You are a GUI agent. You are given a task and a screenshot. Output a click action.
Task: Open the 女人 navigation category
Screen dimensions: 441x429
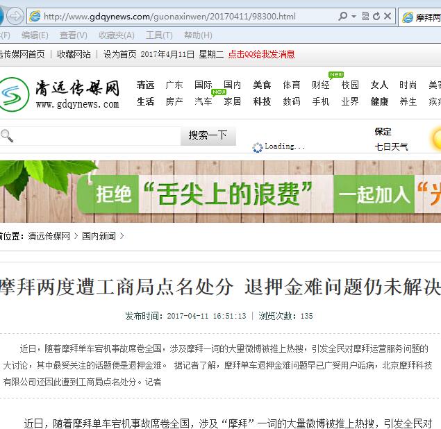(379, 85)
